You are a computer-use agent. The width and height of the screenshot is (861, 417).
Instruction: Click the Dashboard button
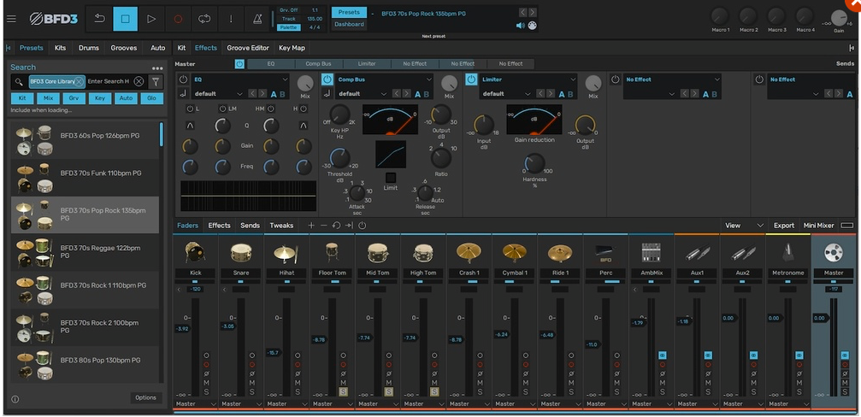coord(349,25)
